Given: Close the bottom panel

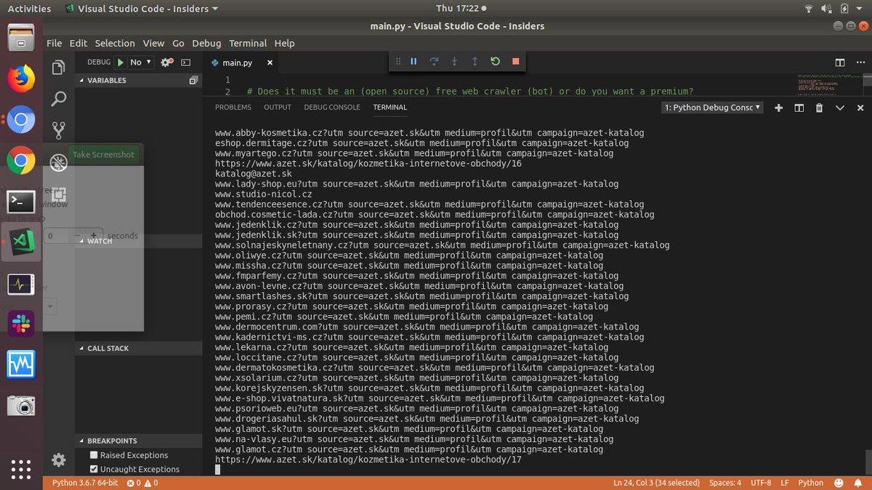Looking at the screenshot, I should 860,107.
